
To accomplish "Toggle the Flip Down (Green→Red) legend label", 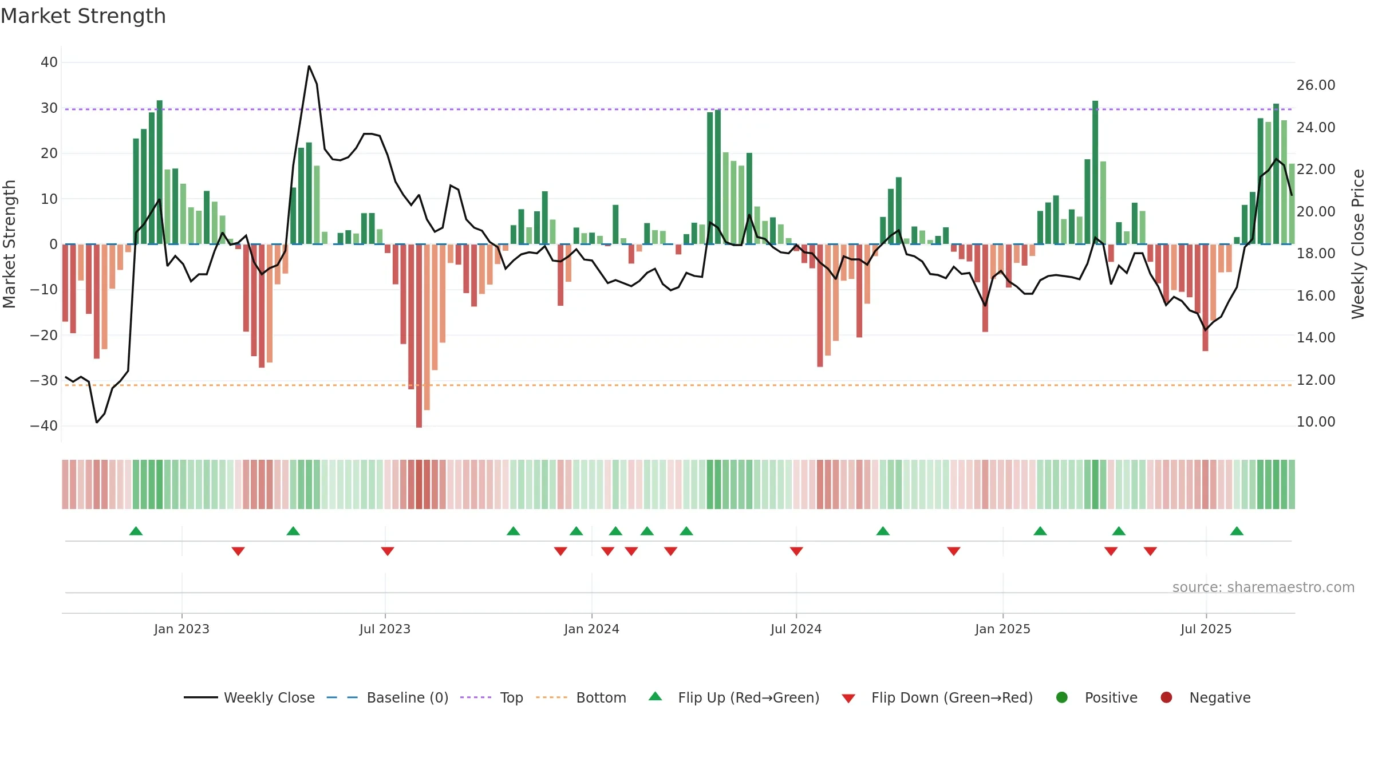I will coord(952,697).
